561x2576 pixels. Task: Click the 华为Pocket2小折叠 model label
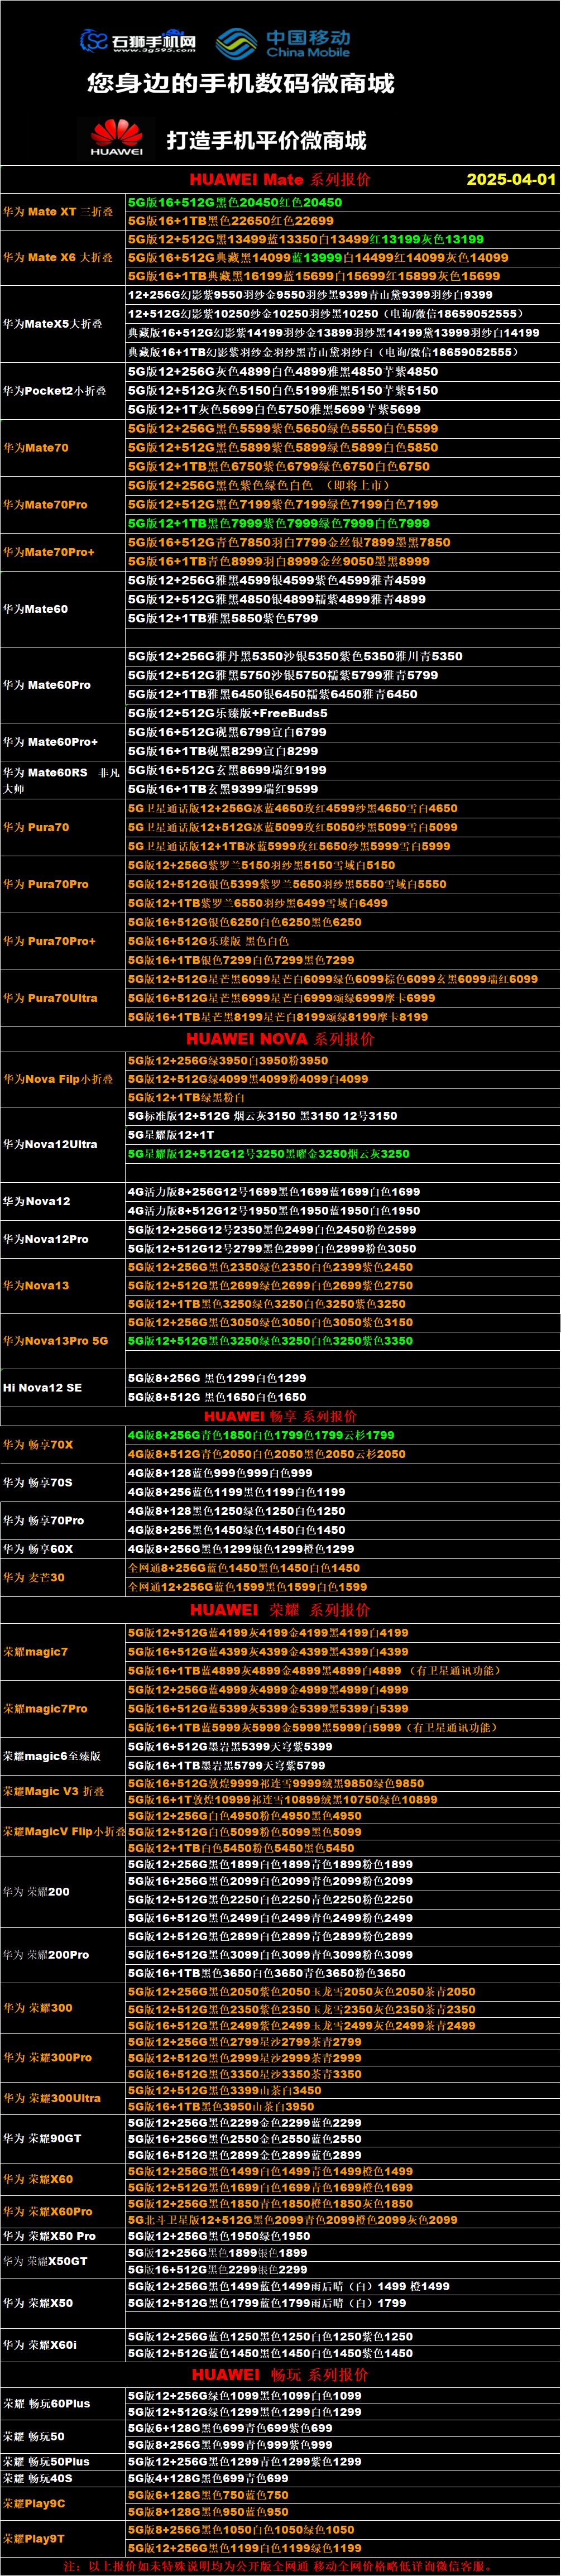pos(55,391)
